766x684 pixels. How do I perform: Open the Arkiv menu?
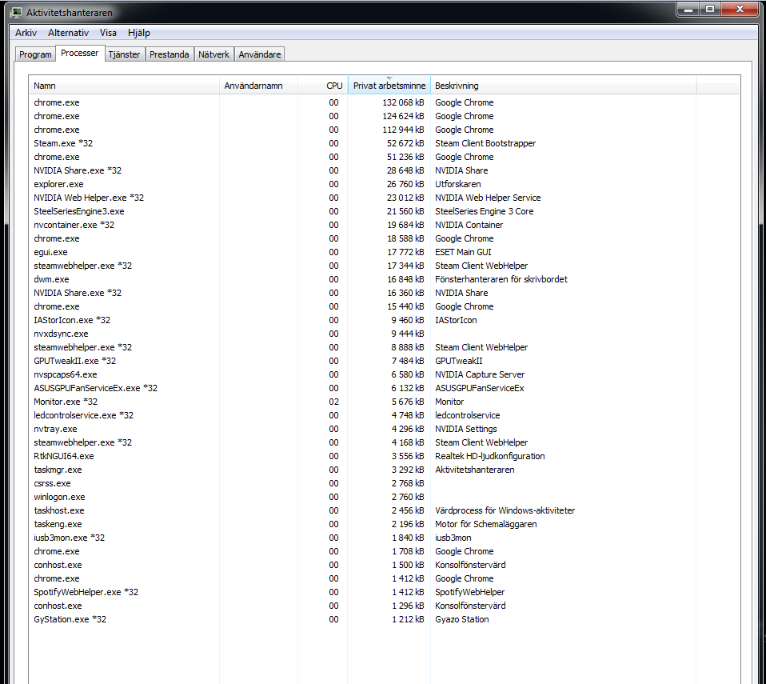(26, 33)
